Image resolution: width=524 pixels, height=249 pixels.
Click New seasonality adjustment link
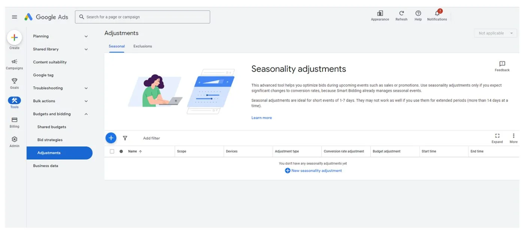click(x=313, y=171)
